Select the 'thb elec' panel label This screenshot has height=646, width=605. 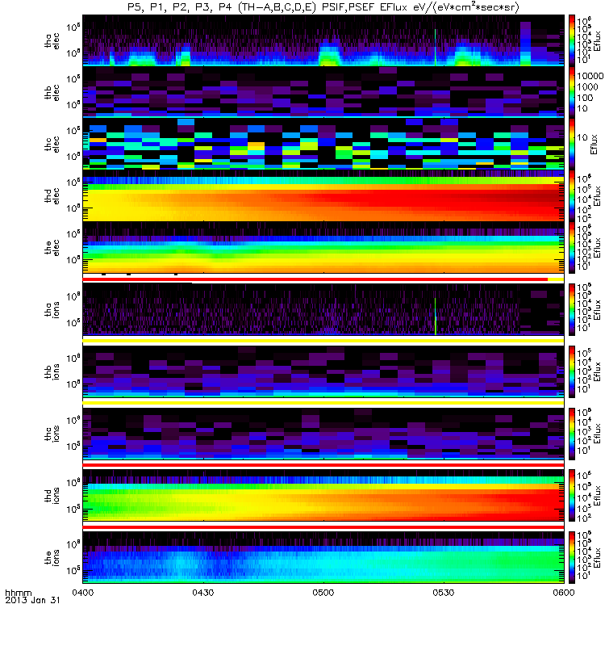pos(52,92)
